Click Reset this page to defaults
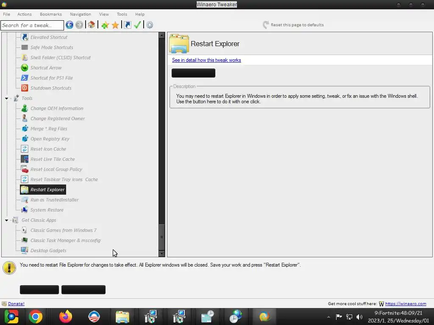 pos(293,25)
